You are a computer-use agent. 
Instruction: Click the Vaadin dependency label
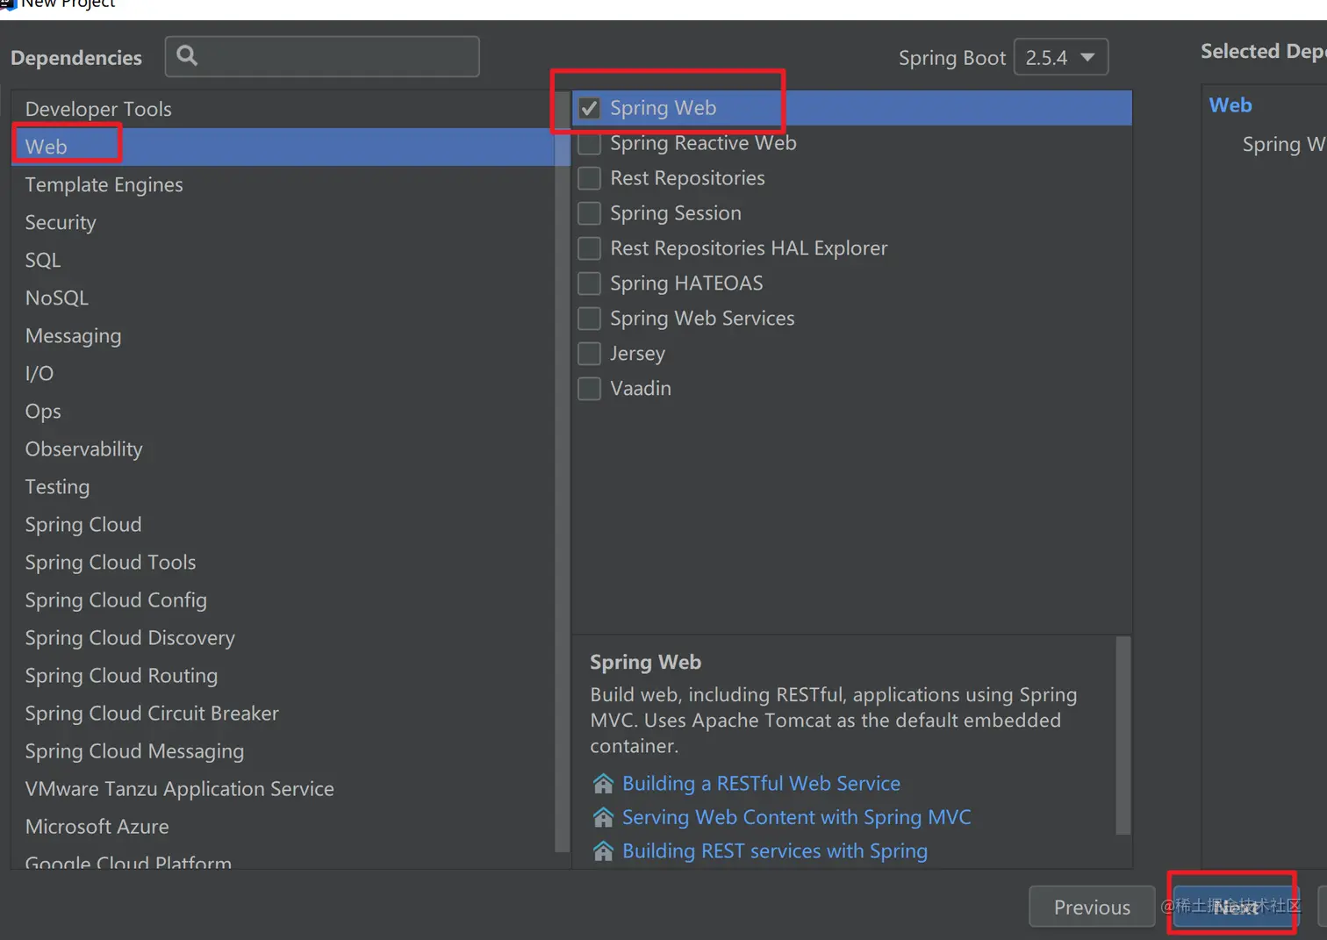coord(641,389)
